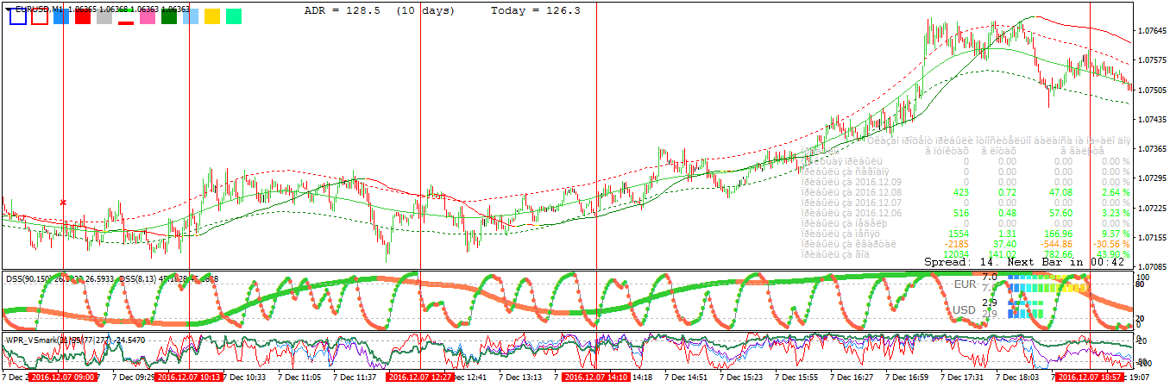Select the gray square swatch

(x=104, y=16)
